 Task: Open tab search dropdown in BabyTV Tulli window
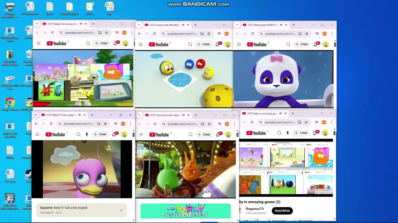[x=36, y=115]
